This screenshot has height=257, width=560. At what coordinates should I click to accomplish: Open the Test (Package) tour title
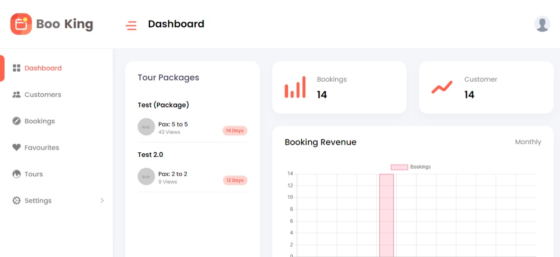163,105
